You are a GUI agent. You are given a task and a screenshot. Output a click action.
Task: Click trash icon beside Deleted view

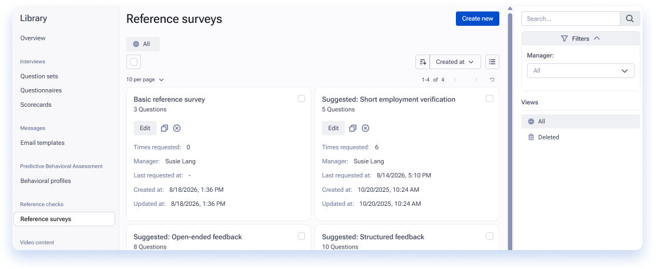pos(531,137)
